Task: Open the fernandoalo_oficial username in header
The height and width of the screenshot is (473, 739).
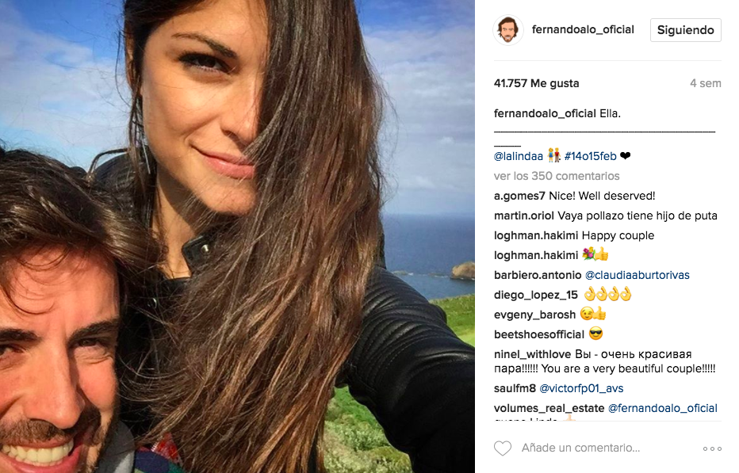Action: (x=583, y=30)
